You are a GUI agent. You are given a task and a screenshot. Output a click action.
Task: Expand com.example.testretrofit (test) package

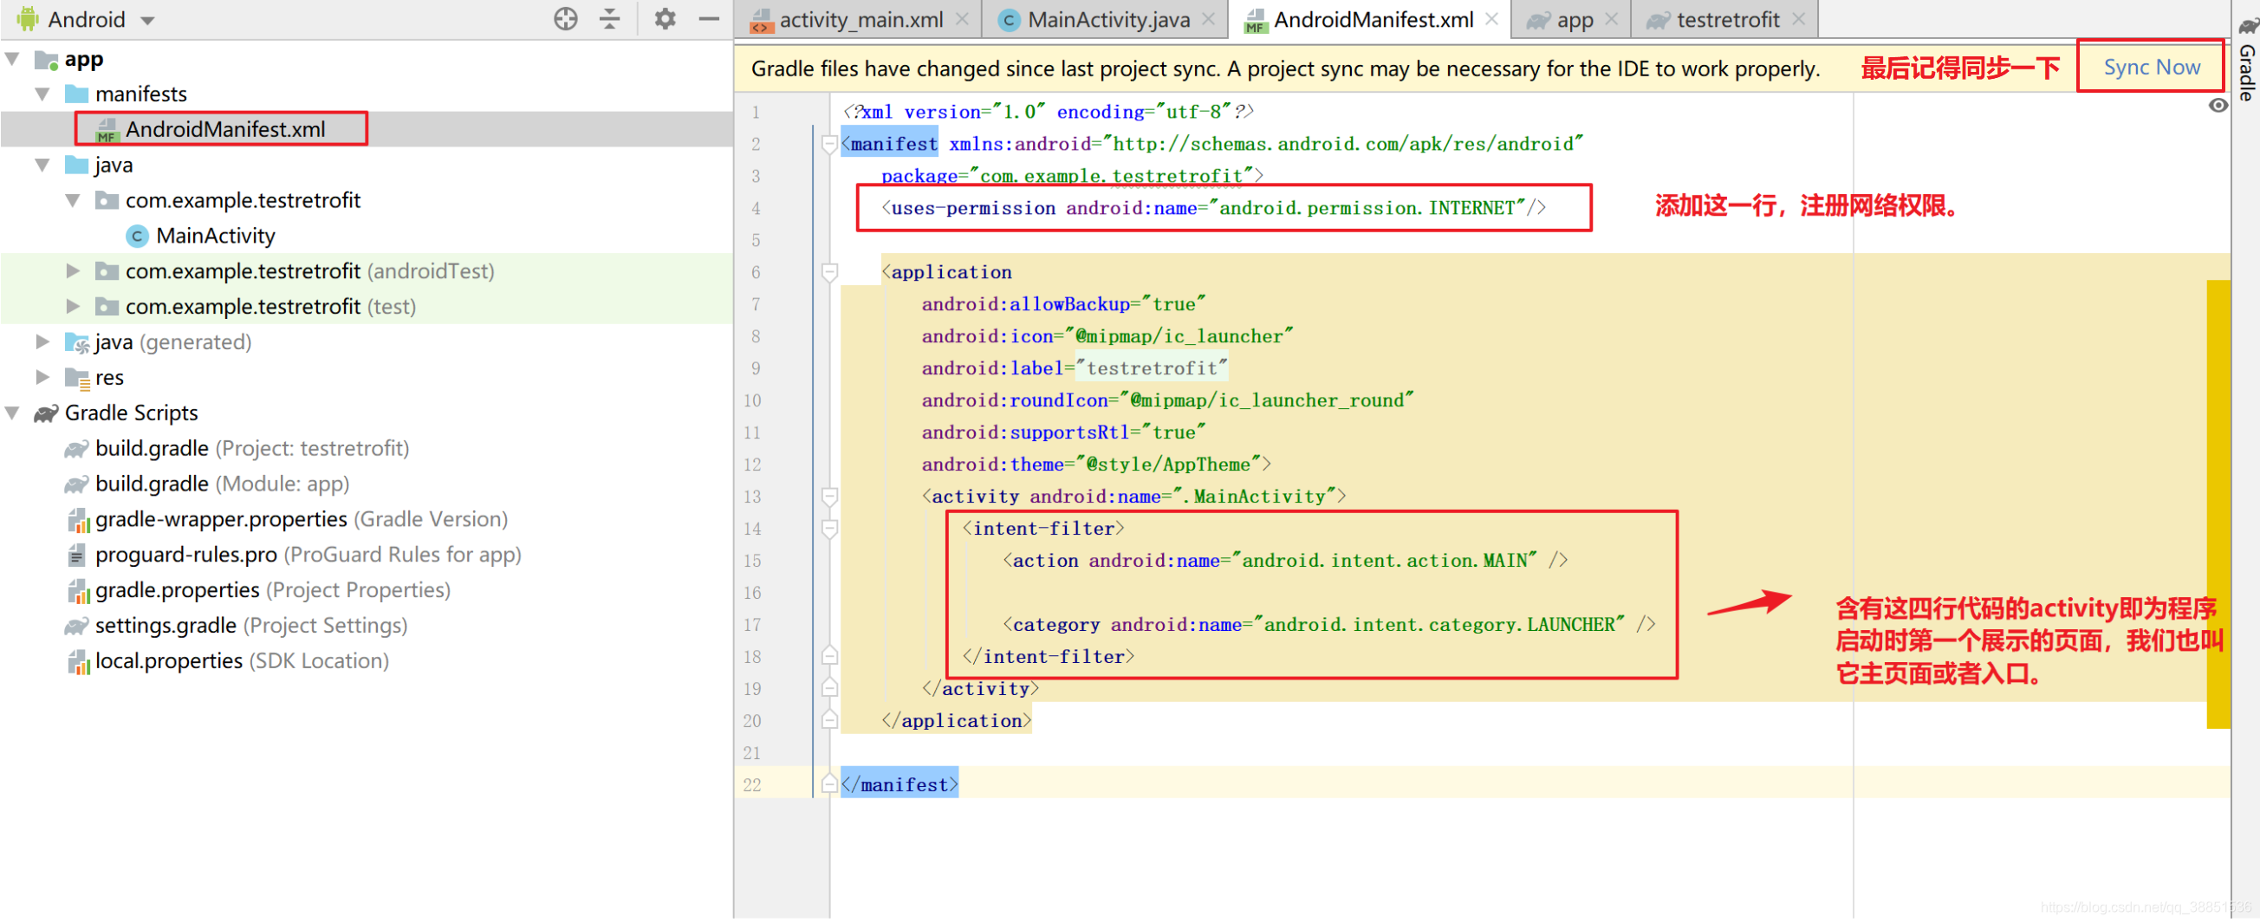point(74,307)
